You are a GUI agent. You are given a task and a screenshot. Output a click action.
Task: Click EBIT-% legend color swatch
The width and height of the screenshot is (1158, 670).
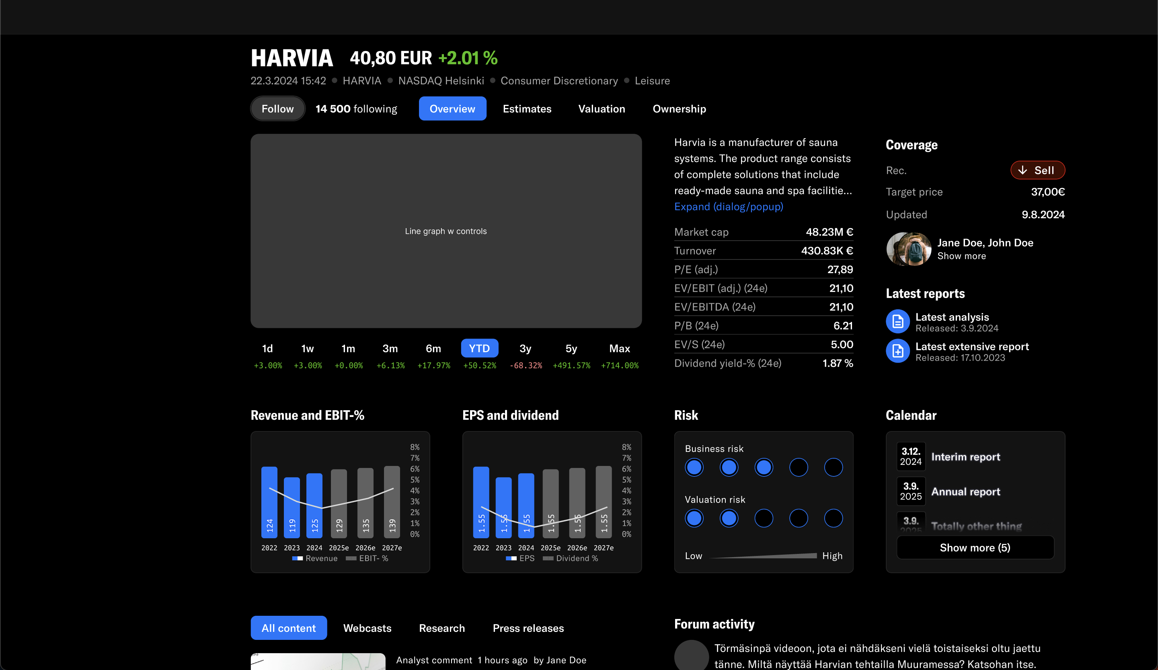[351, 558]
